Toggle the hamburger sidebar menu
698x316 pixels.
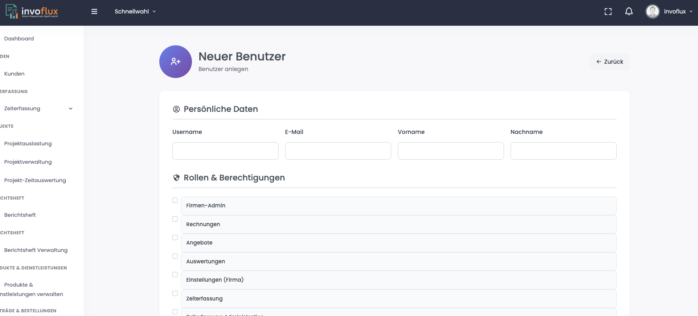(x=94, y=11)
